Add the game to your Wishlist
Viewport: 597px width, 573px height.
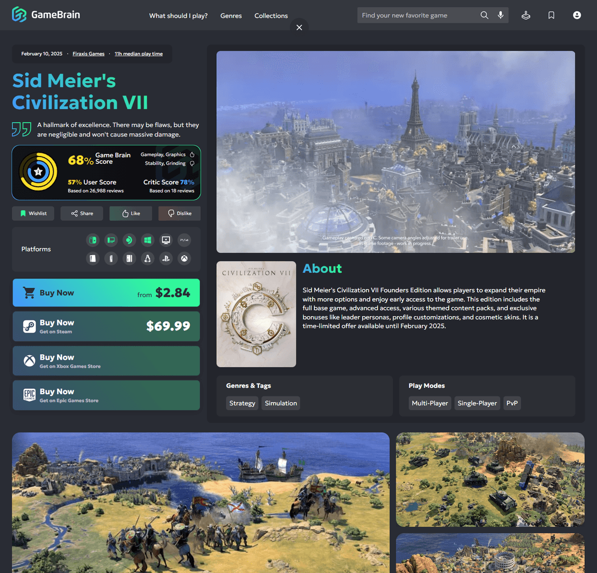[33, 213]
